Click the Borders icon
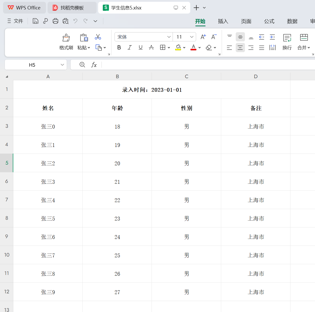The width and height of the screenshot is (315, 312). click(163, 48)
